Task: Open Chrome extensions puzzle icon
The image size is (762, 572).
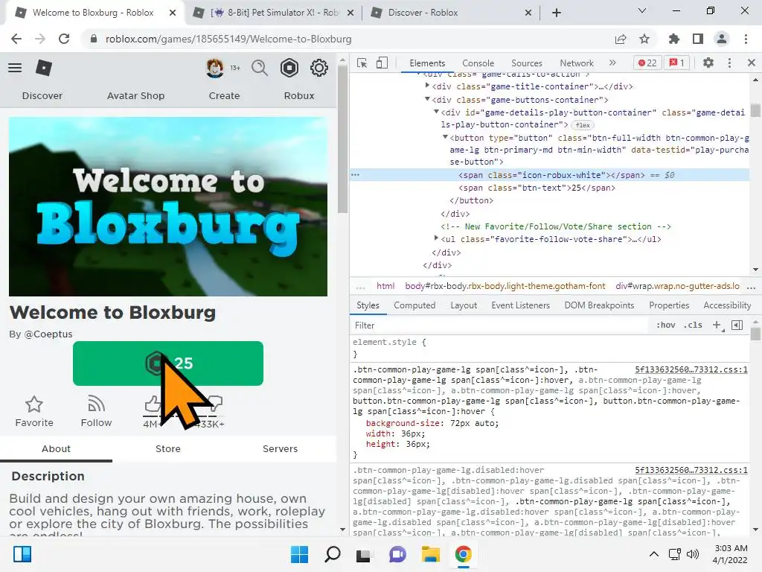Action: click(674, 39)
